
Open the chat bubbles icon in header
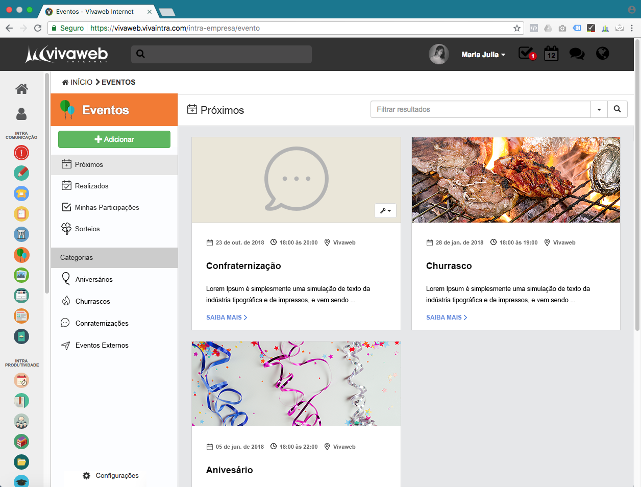(x=577, y=54)
